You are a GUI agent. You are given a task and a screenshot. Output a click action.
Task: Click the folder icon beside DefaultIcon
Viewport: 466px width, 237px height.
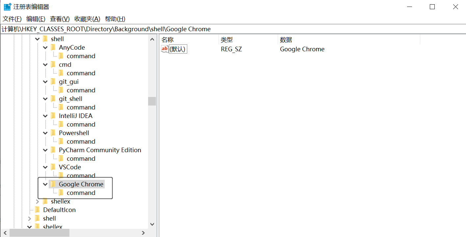[x=37, y=210]
